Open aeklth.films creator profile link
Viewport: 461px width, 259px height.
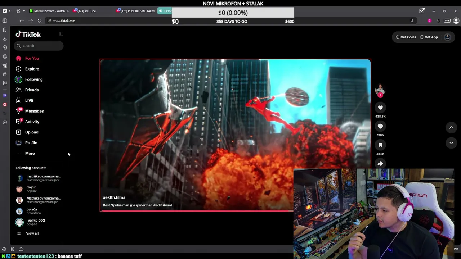(114, 197)
